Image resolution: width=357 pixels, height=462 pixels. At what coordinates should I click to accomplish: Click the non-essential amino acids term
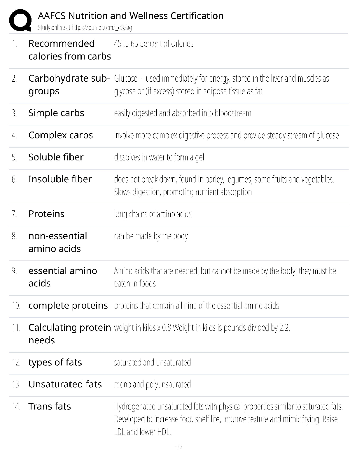coord(58,242)
